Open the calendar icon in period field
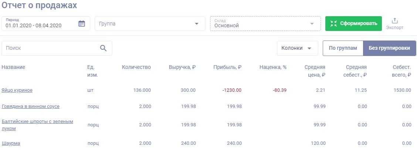 point(82,24)
